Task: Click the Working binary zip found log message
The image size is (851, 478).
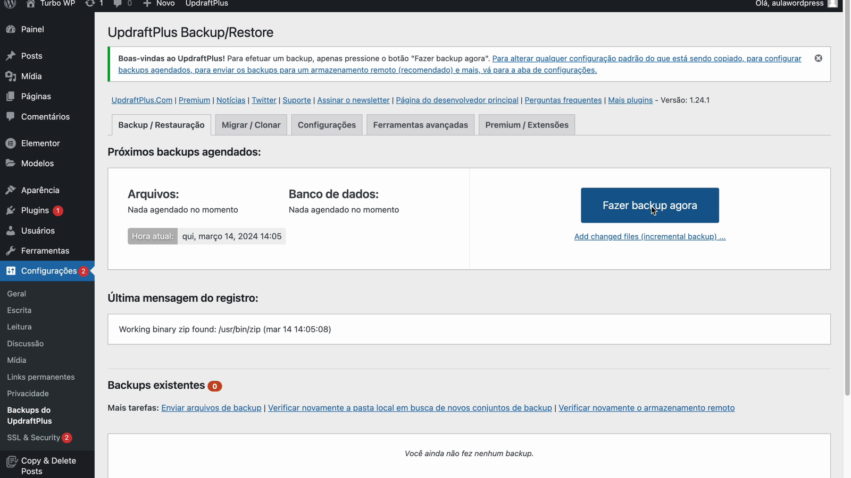Action: [225, 329]
